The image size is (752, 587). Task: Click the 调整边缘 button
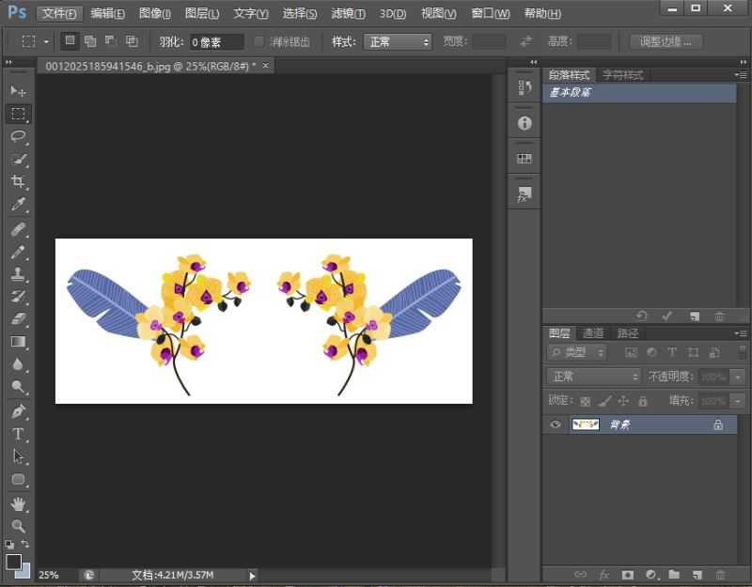666,41
